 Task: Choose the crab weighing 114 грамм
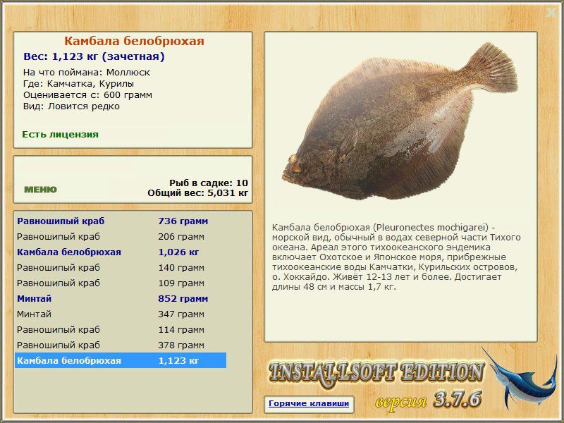click(120, 329)
